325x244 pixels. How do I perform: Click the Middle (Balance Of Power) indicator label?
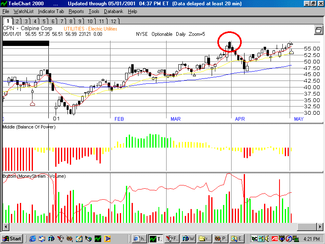point(29,127)
